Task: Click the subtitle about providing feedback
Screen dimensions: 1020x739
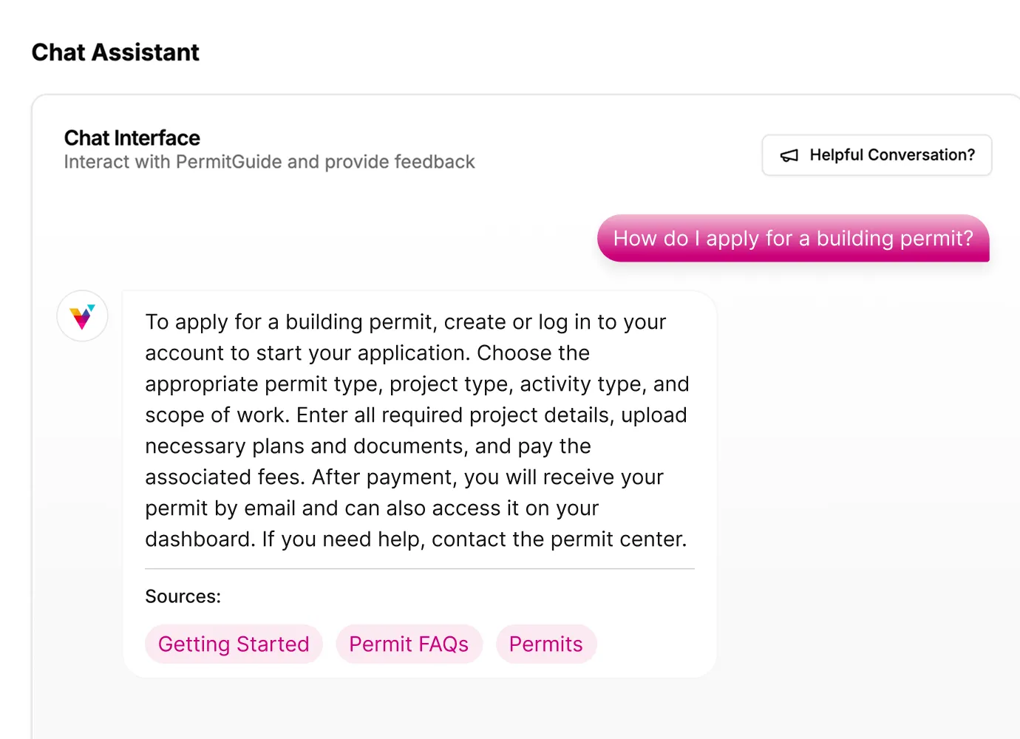Action: (269, 162)
